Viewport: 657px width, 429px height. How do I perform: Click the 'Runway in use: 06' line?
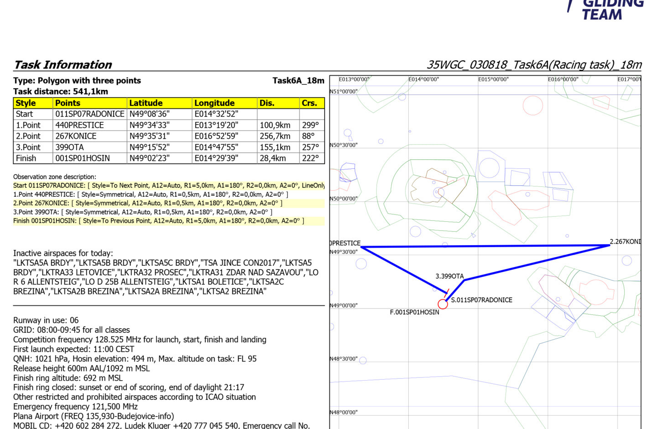pyautogui.click(x=46, y=320)
